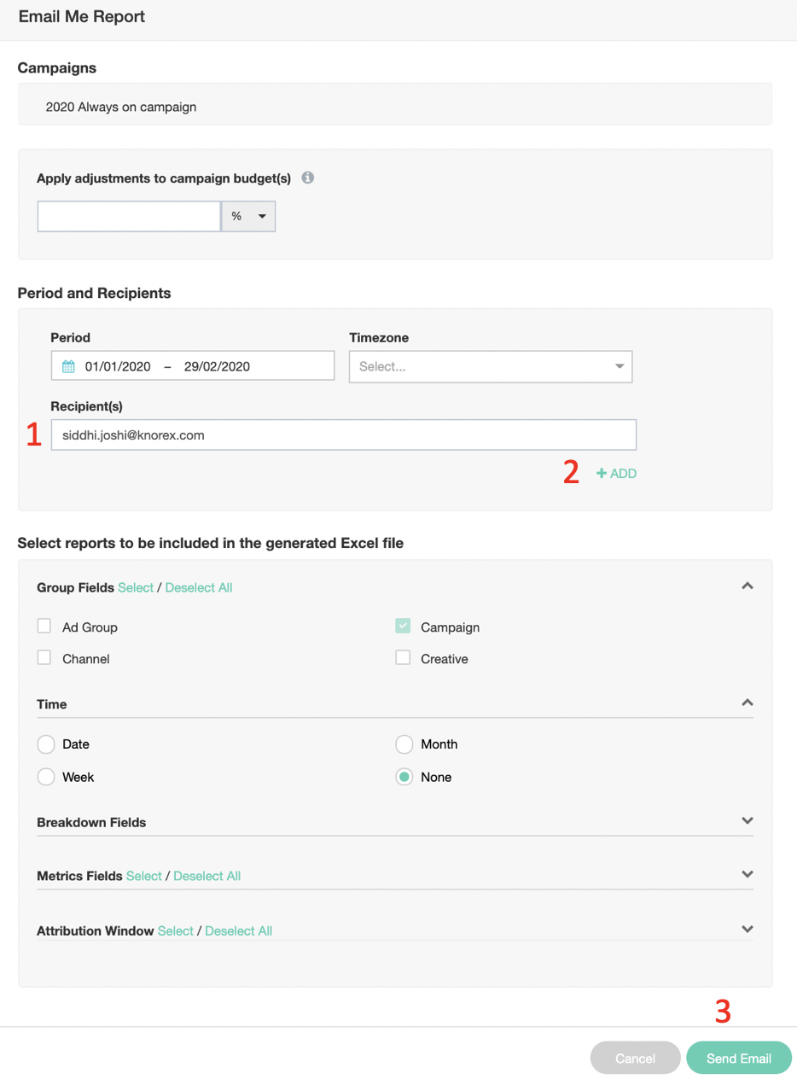Image resolution: width=797 pixels, height=1079 pixels.
Task: Toggle the Campaign checkbox
Action: point(404,627)
